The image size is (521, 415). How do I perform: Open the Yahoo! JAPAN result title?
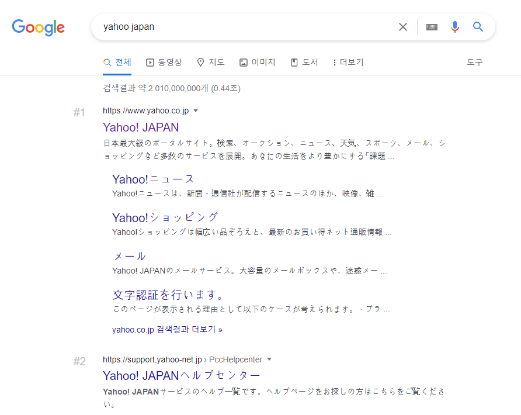tap(141, 127)
